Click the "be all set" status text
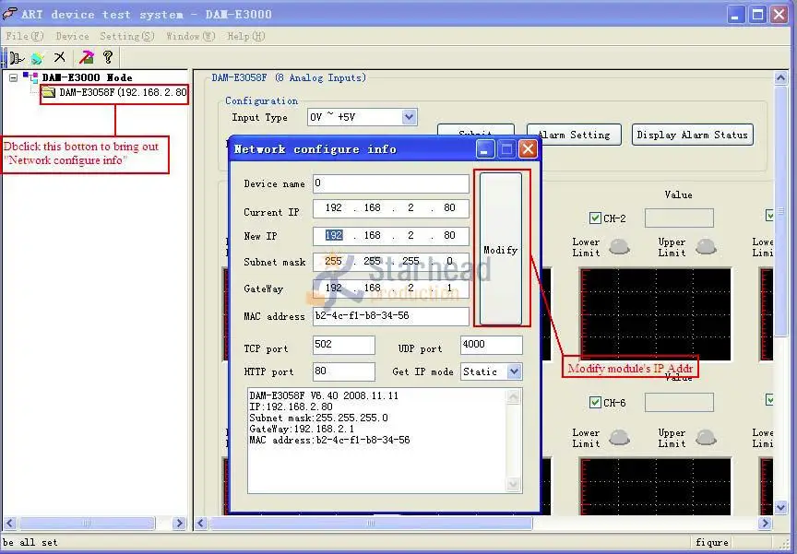 [30, 542]
